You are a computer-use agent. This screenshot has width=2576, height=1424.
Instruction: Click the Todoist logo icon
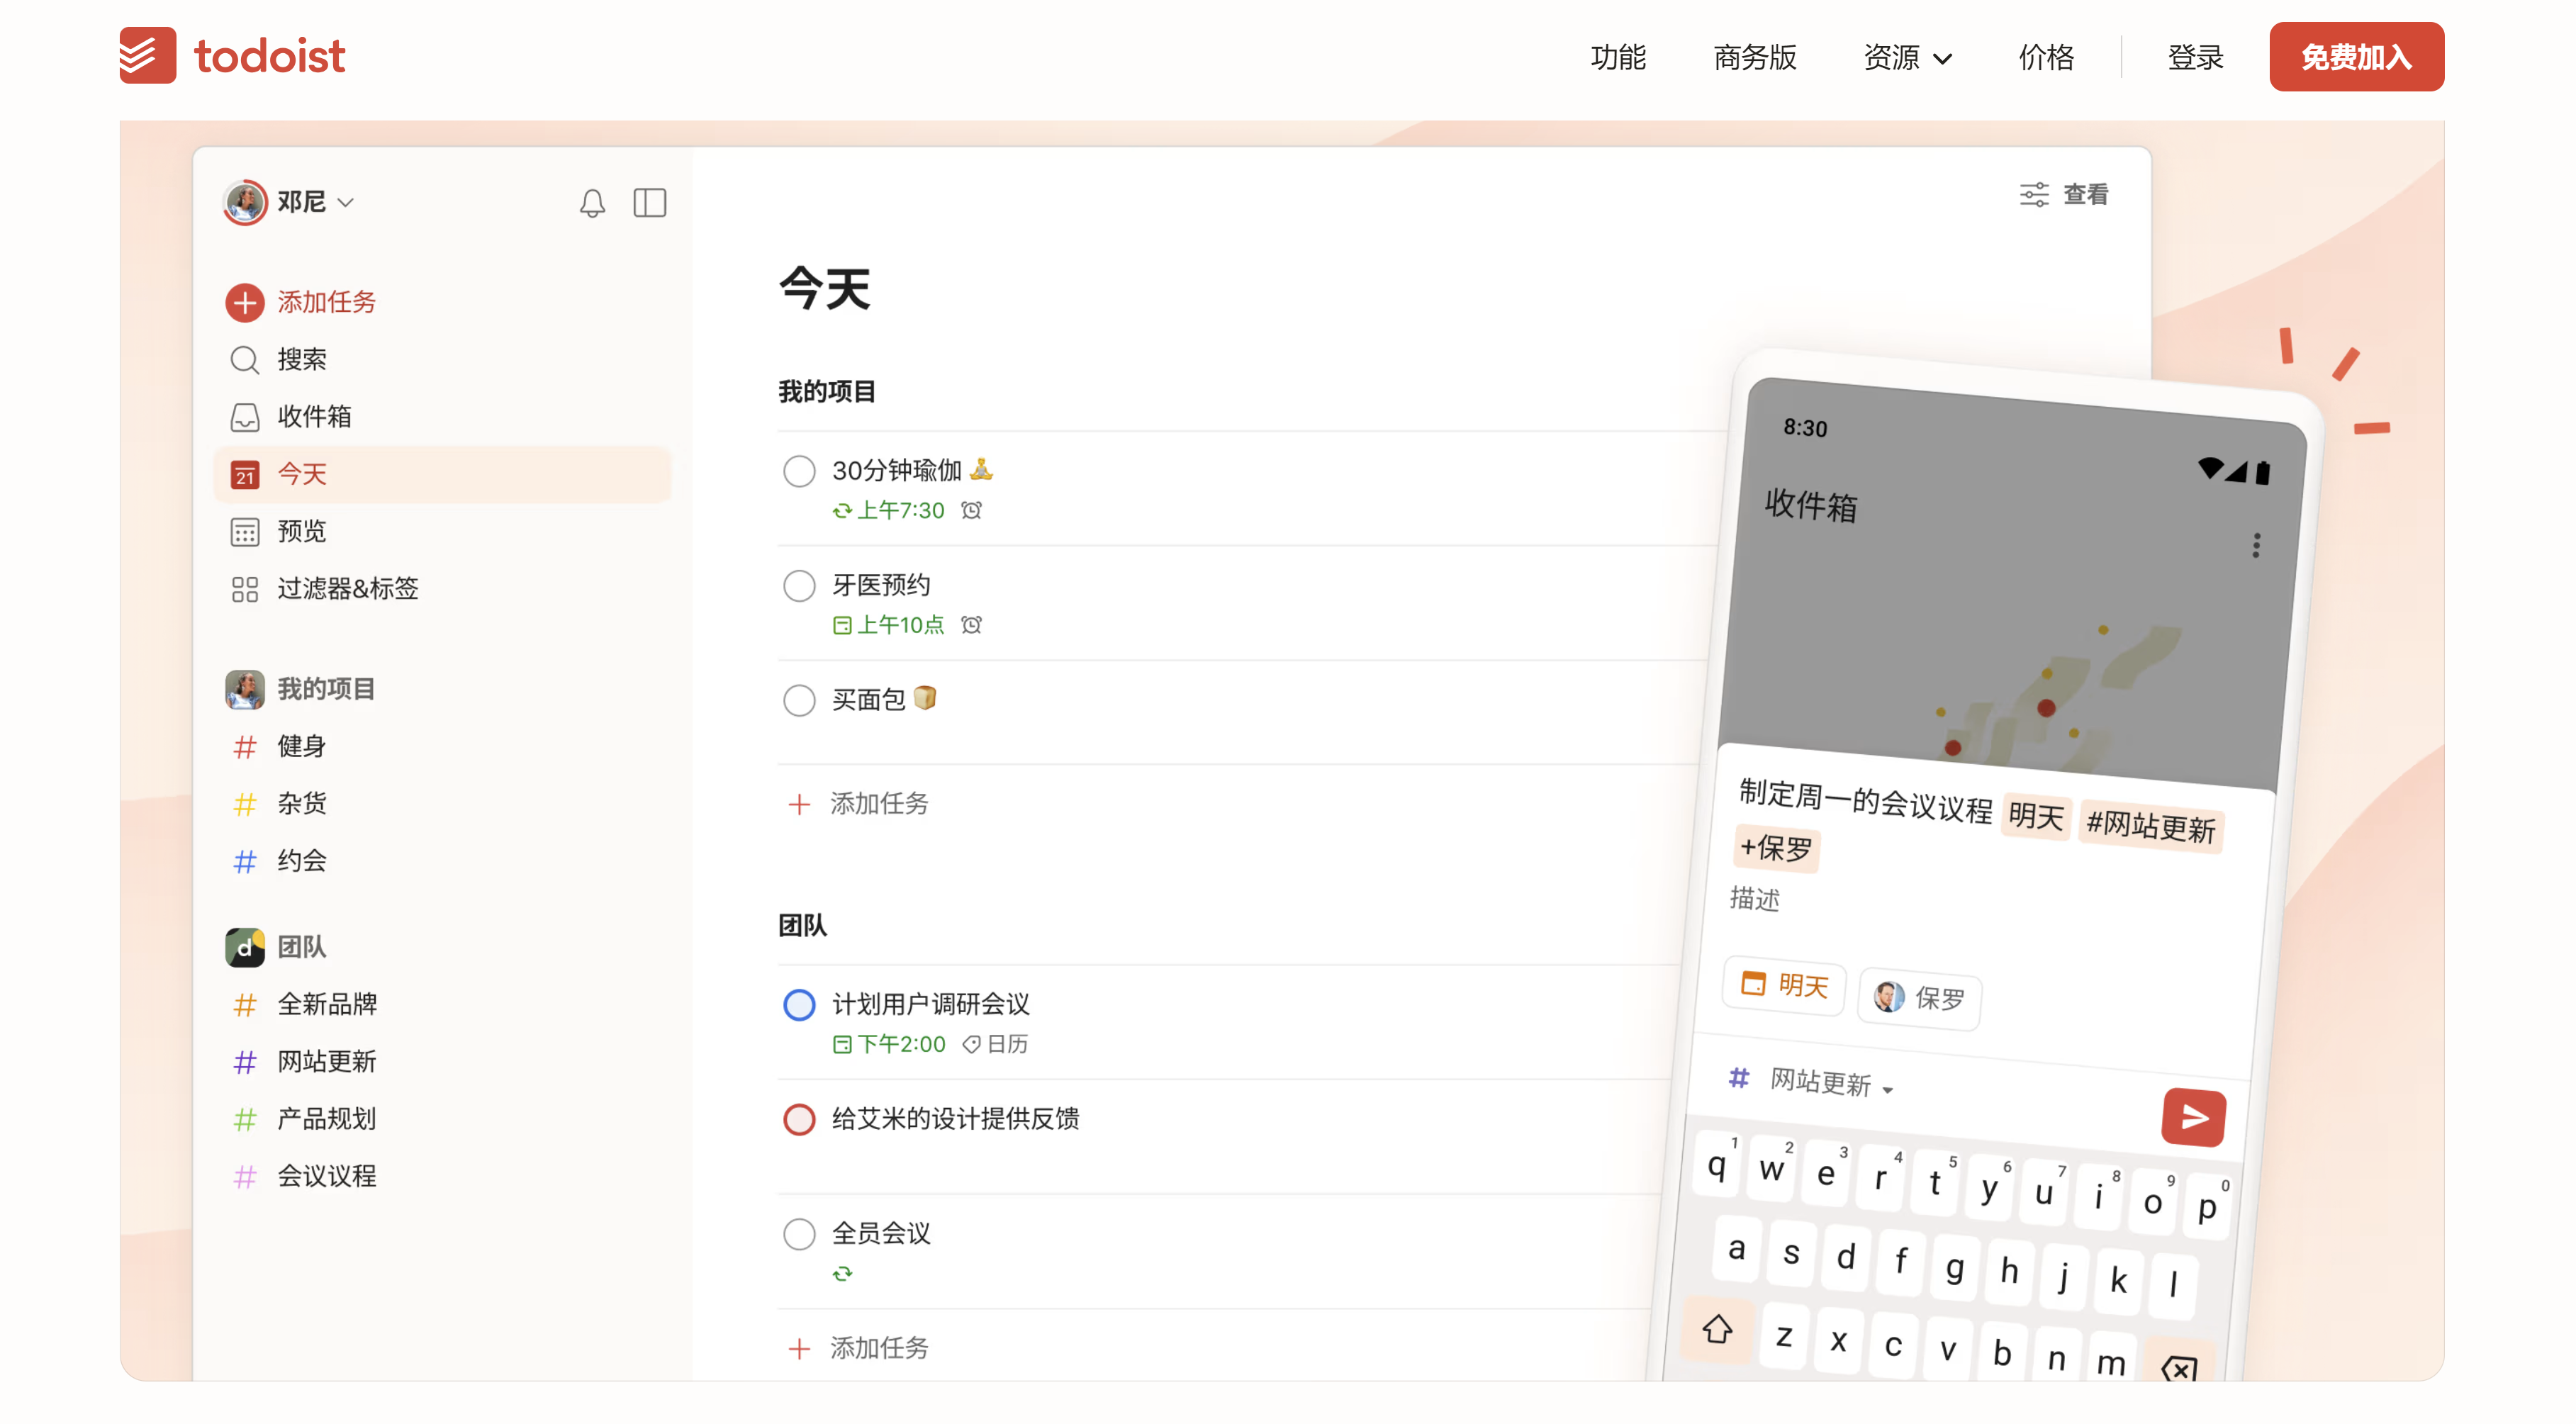tap(148, 56)
